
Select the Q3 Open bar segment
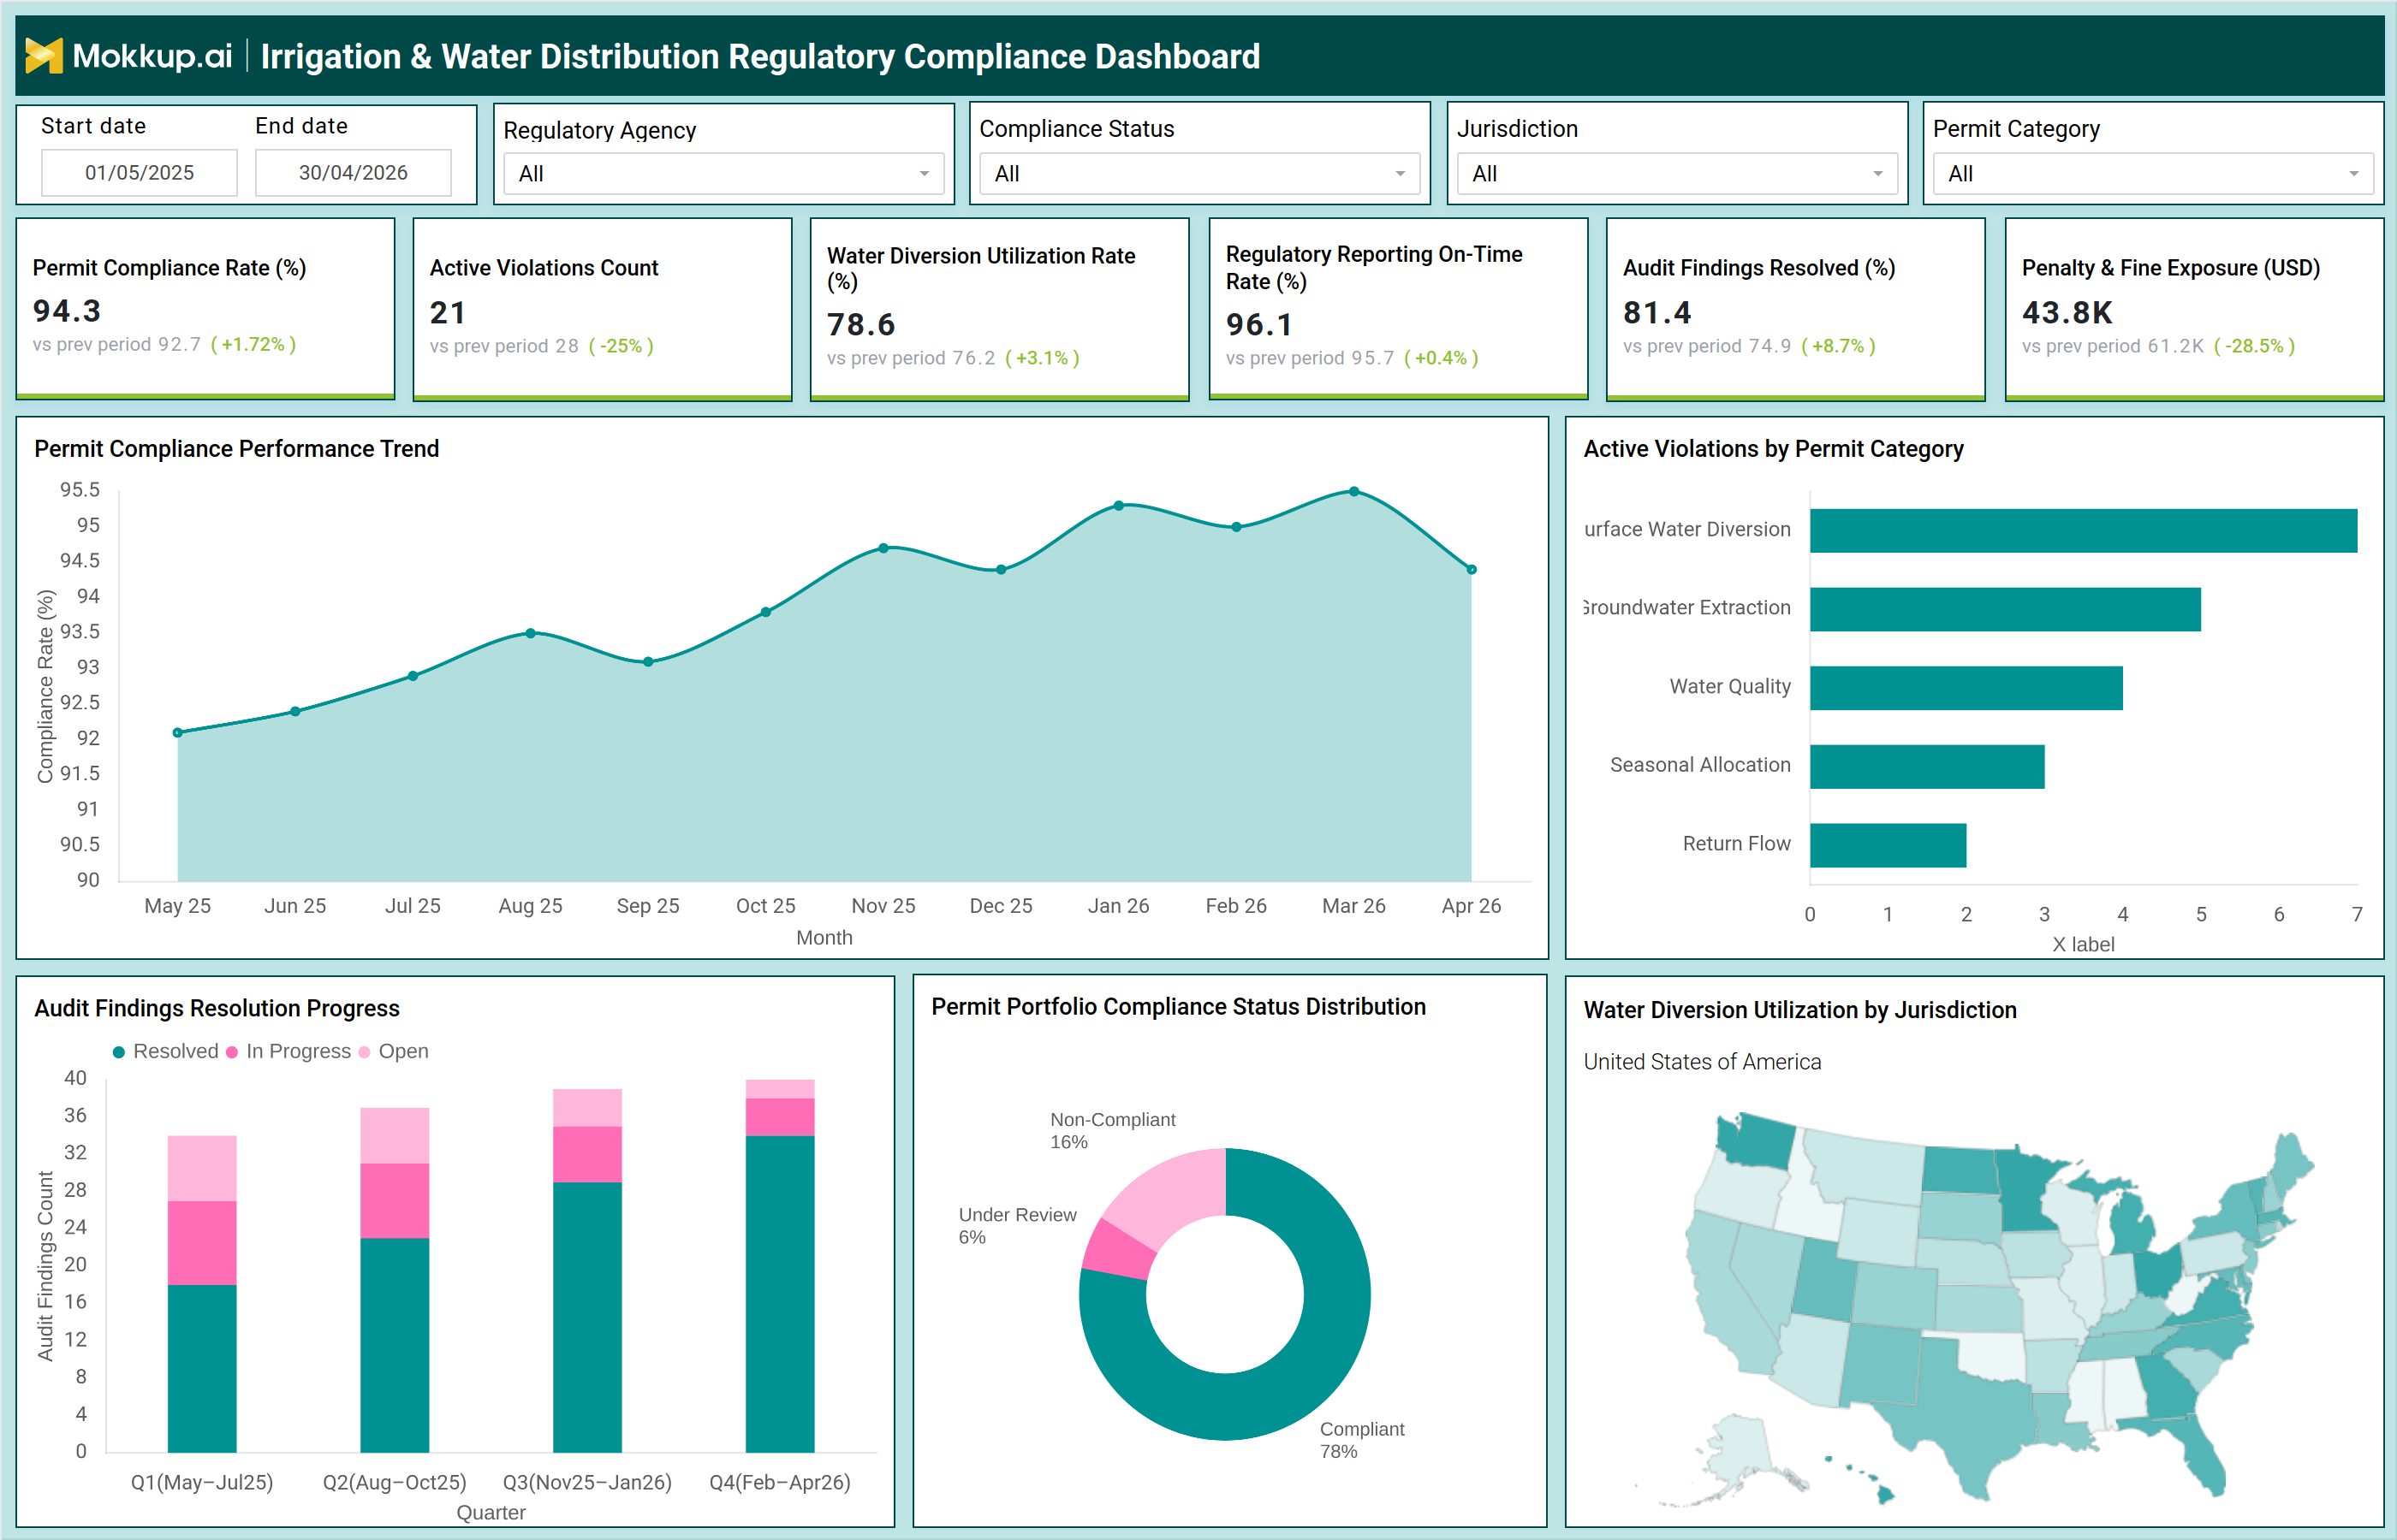587,1108
